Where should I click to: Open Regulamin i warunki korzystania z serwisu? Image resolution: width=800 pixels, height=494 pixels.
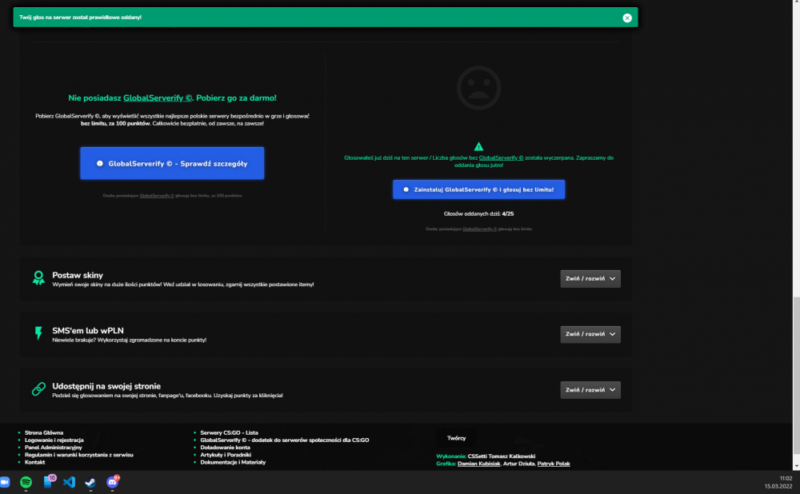pos(78,455)
